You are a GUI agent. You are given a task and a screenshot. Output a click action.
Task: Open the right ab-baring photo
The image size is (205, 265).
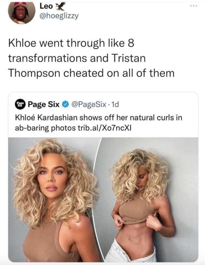coord(148,200)
